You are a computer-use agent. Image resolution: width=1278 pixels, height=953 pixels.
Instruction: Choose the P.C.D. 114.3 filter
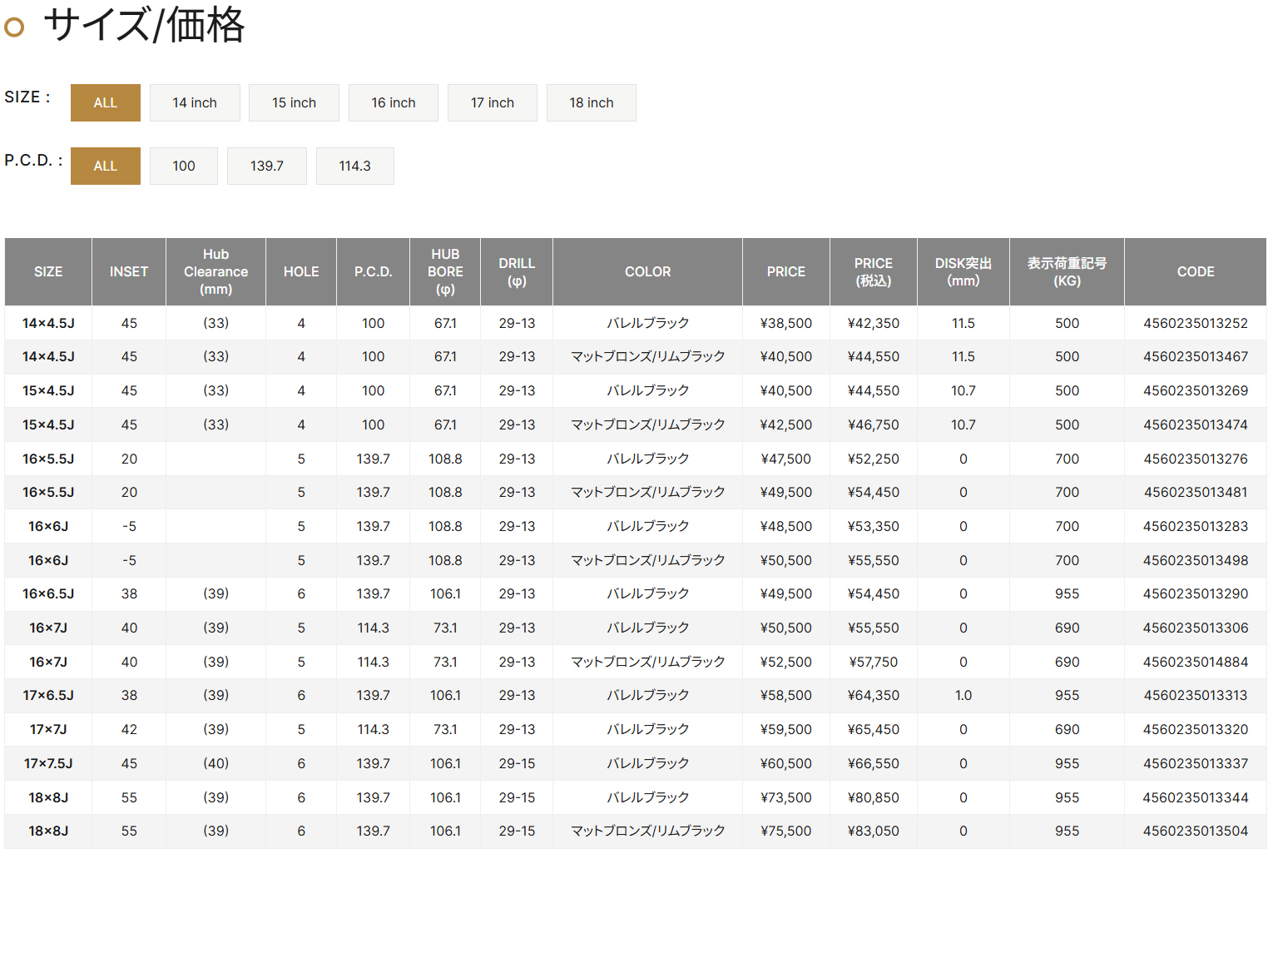coord(354,166)
